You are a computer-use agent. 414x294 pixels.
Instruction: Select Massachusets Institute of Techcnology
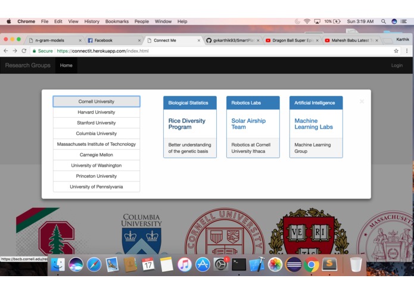[x=97, y=144]
